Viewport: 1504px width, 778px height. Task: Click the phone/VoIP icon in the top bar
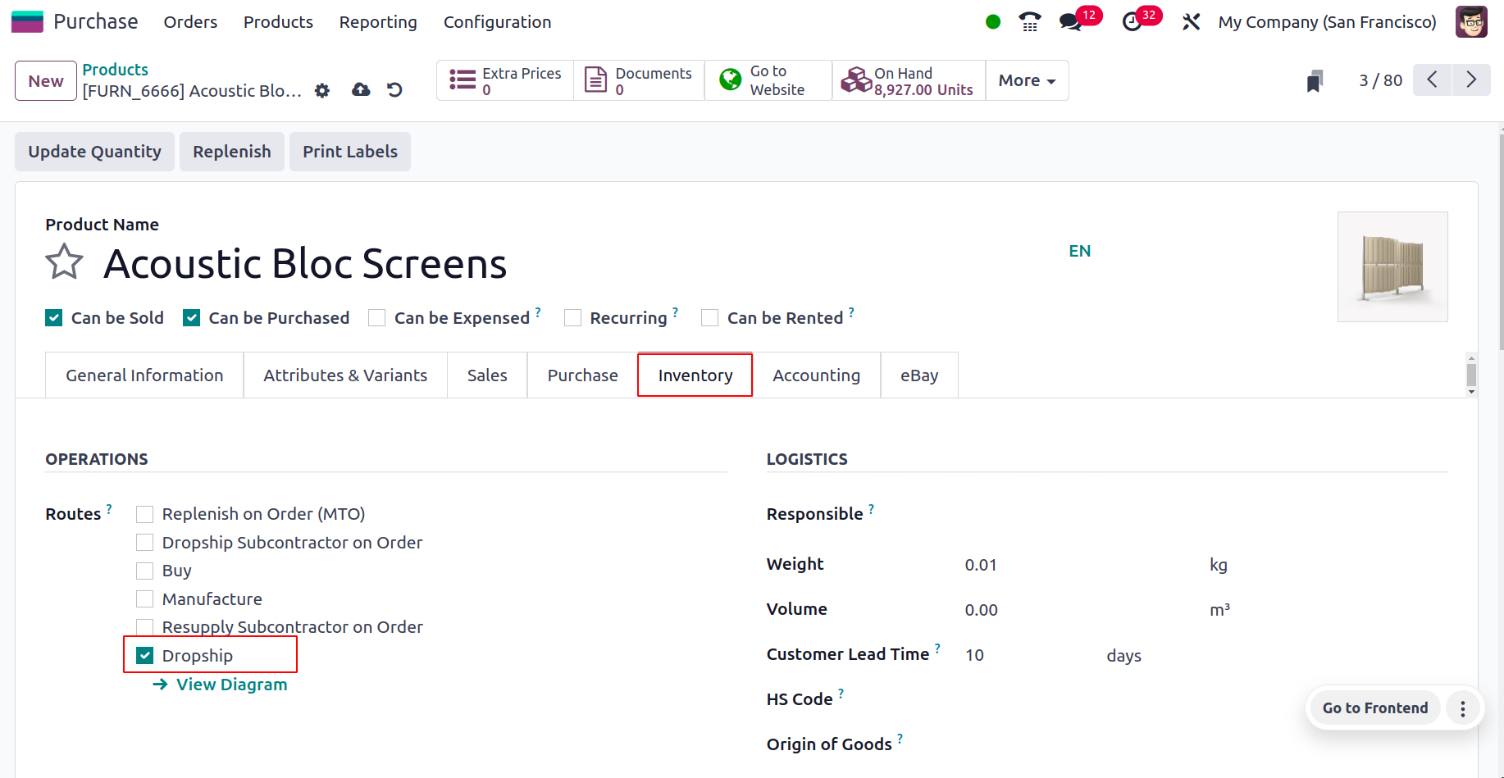point(1028,22)
